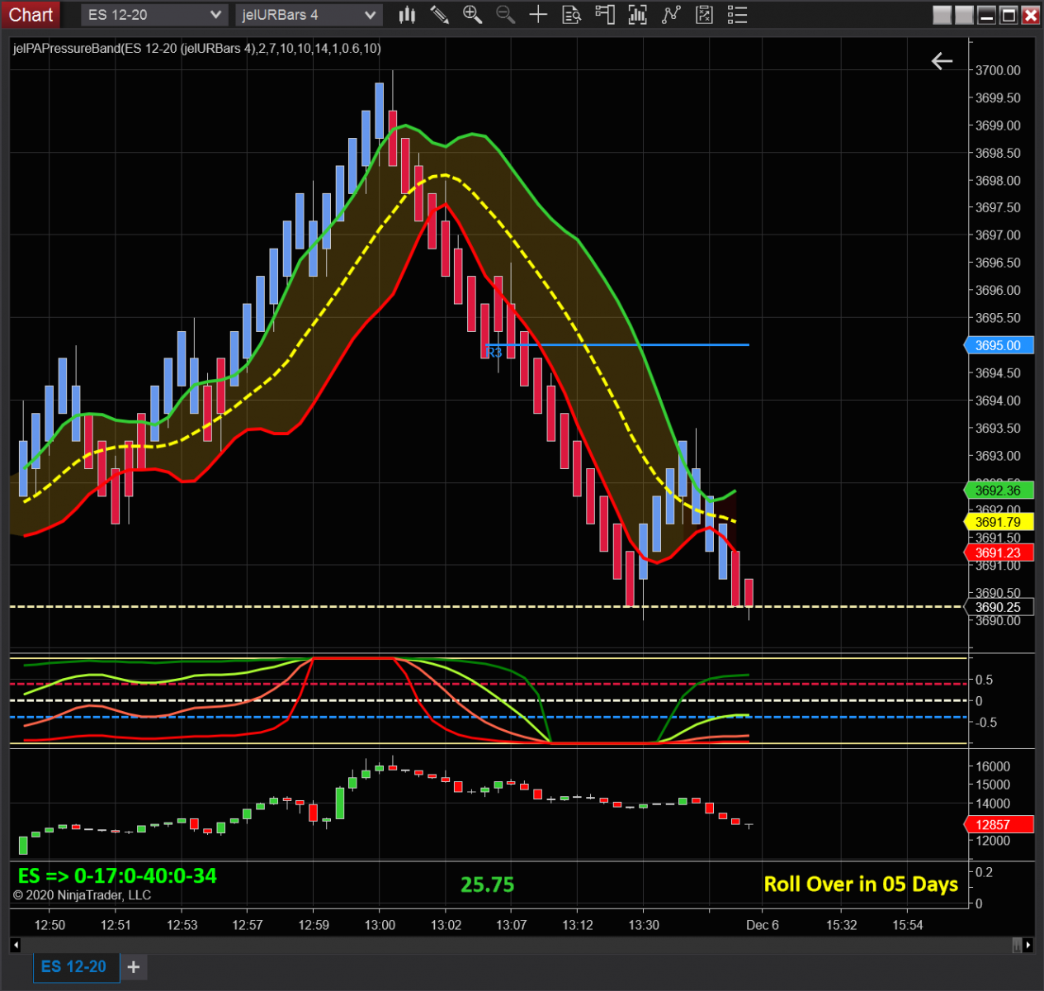Image resolution: width=1044 pixels, height=991 pixels.
Task: Open the data box icon
Action: point(571,15)
